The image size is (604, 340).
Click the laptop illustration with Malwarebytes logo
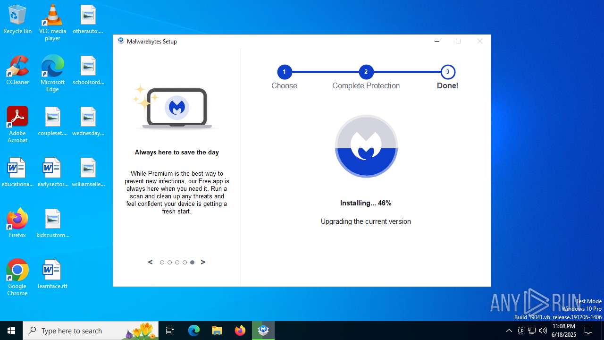(x=177, y=108)
